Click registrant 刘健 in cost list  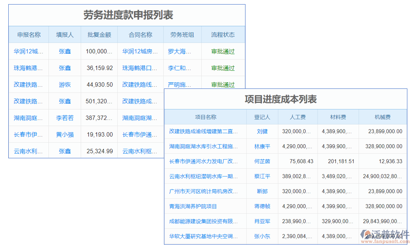tap(262, 131)
